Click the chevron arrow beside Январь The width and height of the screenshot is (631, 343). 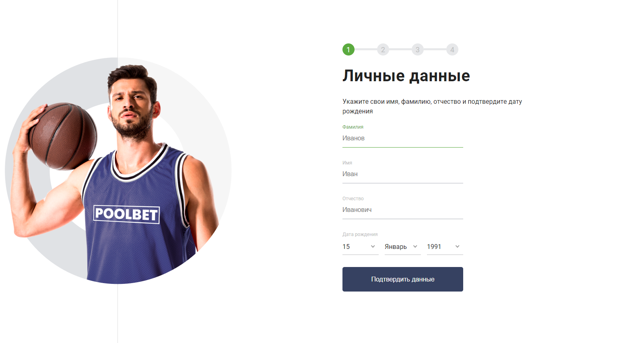415,246
